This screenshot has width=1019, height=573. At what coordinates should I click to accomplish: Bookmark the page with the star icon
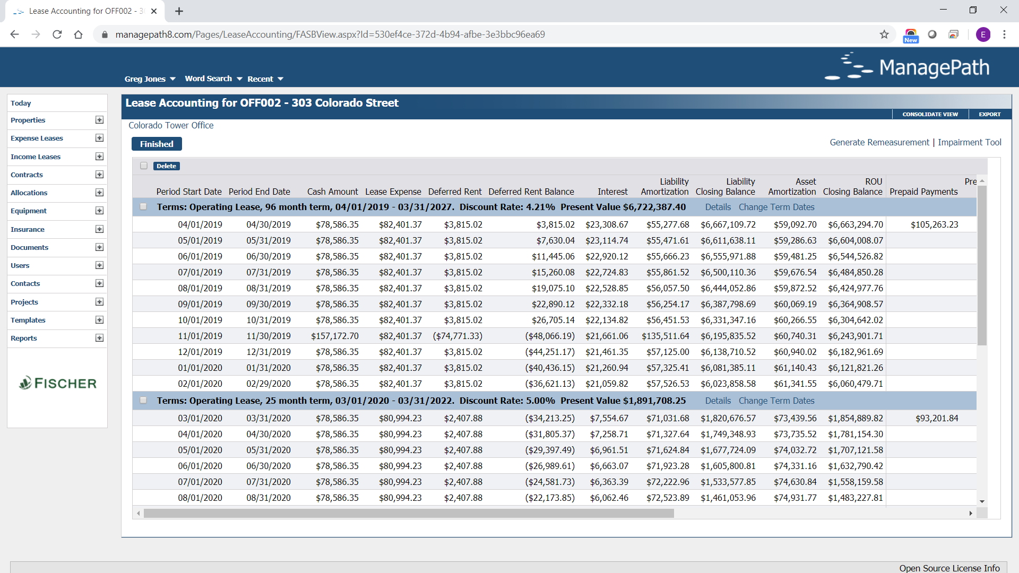[884, 34]
